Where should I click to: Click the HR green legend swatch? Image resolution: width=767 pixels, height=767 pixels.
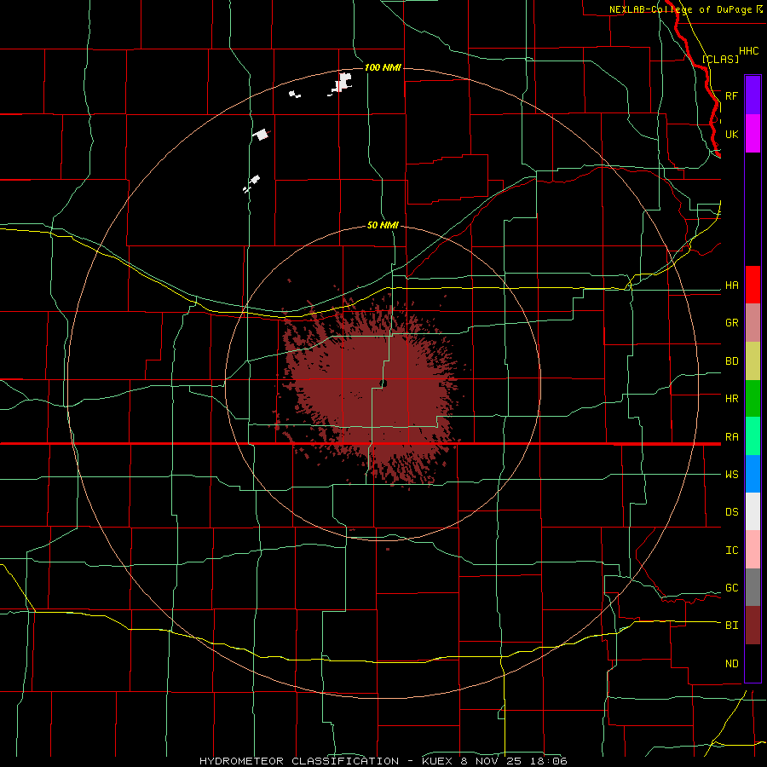click(753, 399)
